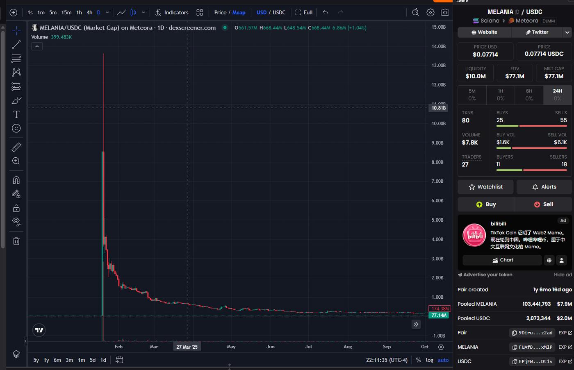Select the candlestick chart type
Screen dimensions: 574x370
(133, 12)
